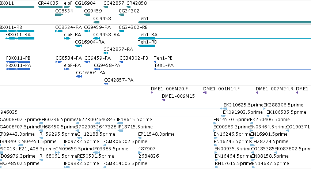
Task: Open the CG8534 gene label
Action: coord(64,11)
